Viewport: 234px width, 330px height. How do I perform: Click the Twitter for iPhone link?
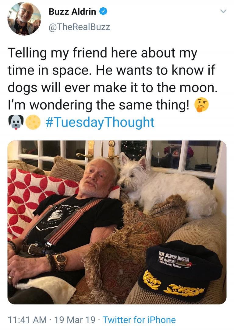(139, 320)
